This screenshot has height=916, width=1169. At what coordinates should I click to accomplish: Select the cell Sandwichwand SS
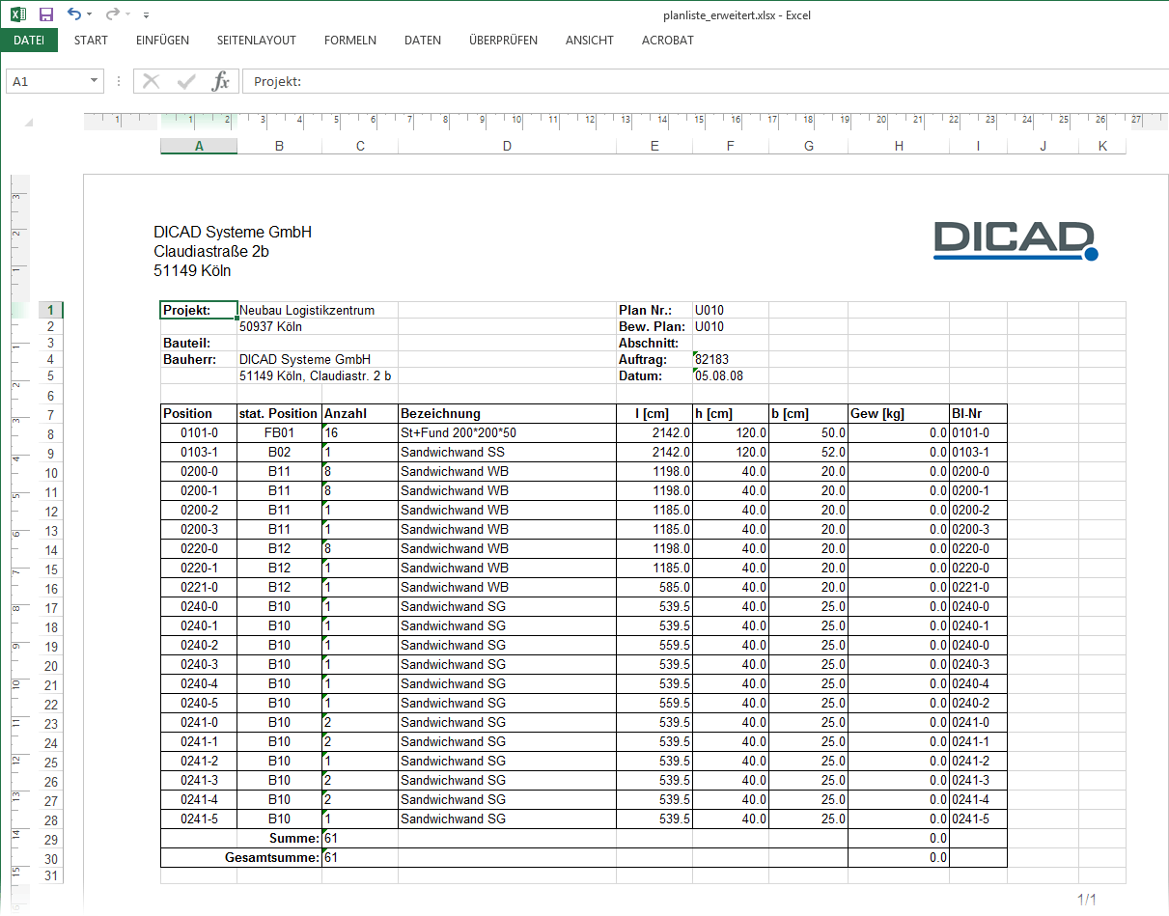tap(507, 452)
